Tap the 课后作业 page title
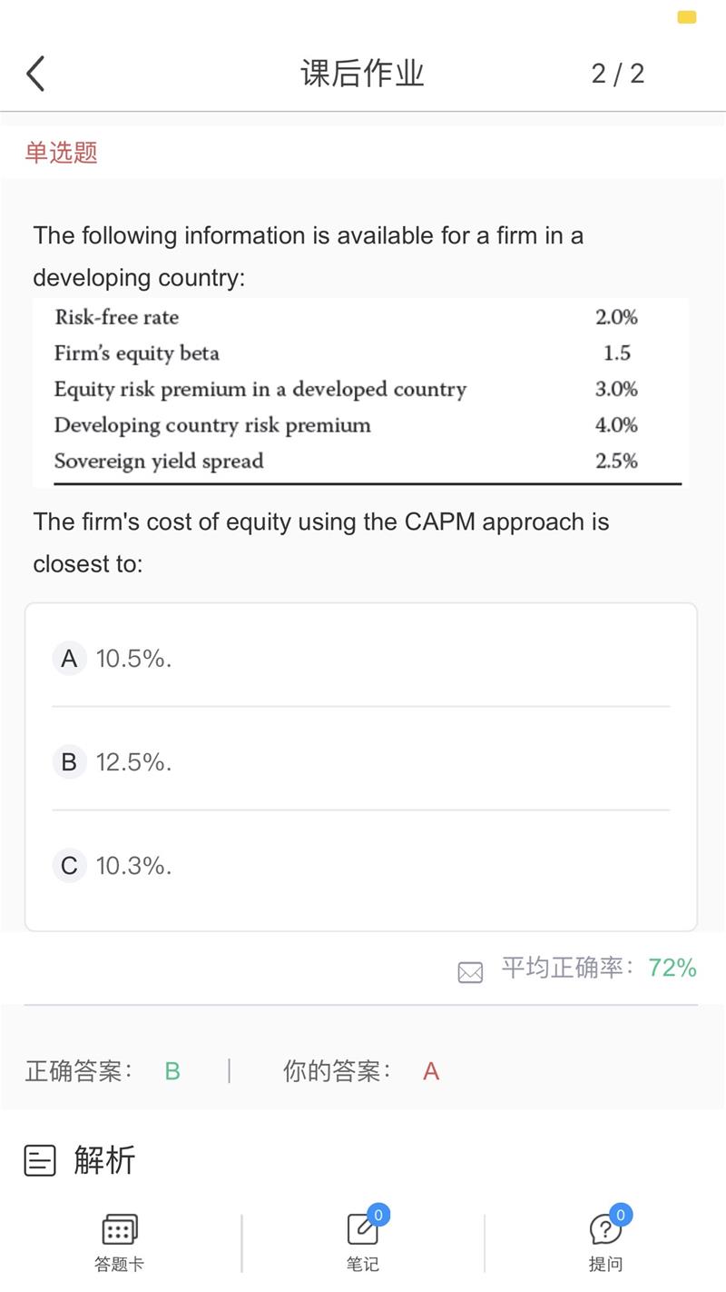This screenshot has width=726, height=1292. [x=362, y=74]
